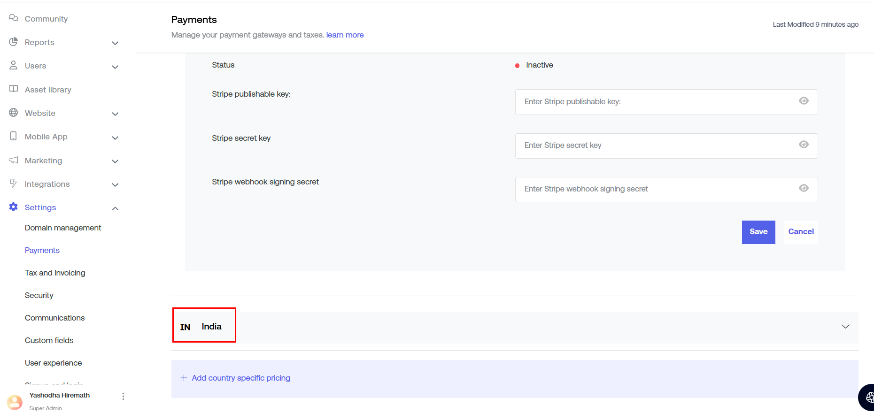Screen dimensions: 874x413
Task: Follow the learn more link
Action: coord(345,35)
